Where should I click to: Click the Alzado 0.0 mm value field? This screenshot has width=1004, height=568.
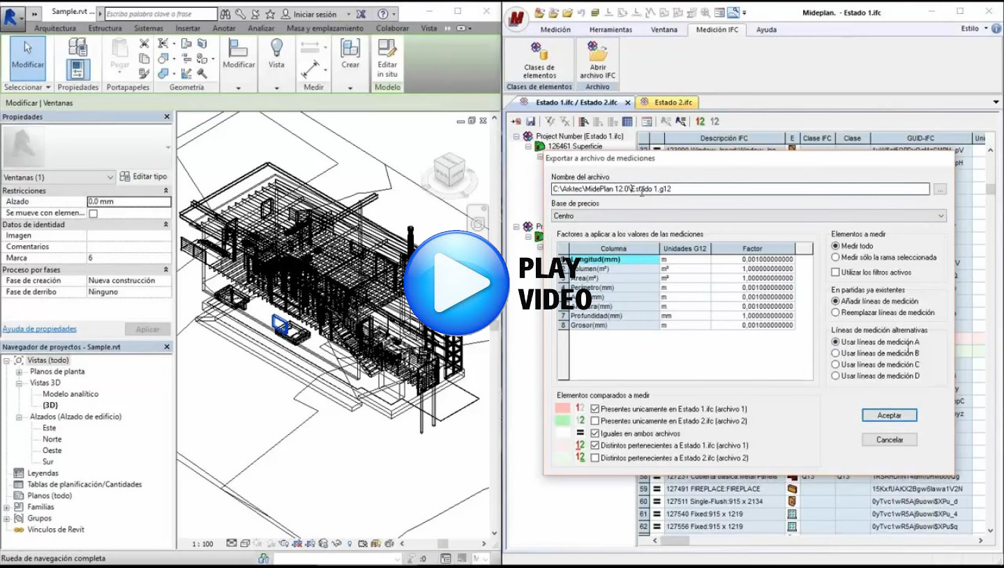tap(129, 201)
